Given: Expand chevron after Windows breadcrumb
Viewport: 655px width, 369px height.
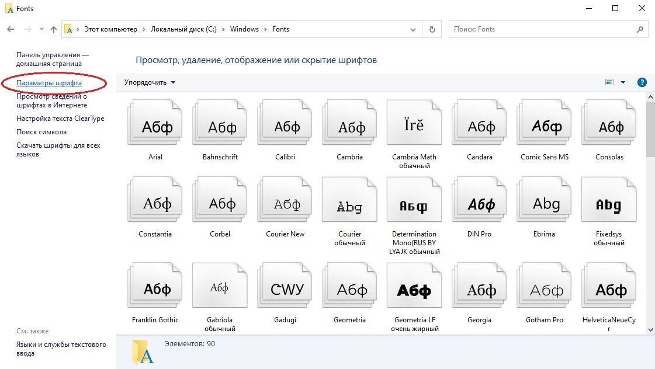Looking at the screenshot, I should [265, 29].
